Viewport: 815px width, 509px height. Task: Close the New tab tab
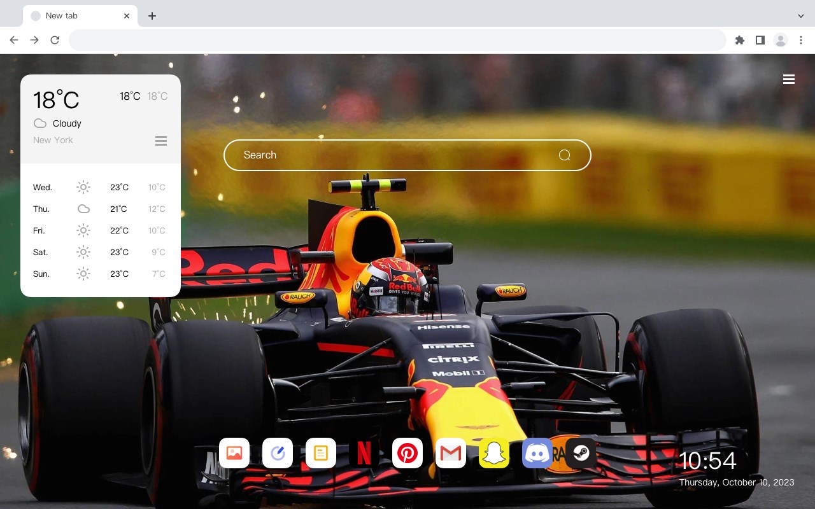coord(127,16)
